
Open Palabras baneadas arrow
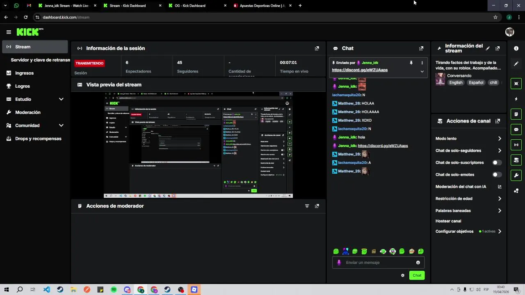tap(500, 211)
